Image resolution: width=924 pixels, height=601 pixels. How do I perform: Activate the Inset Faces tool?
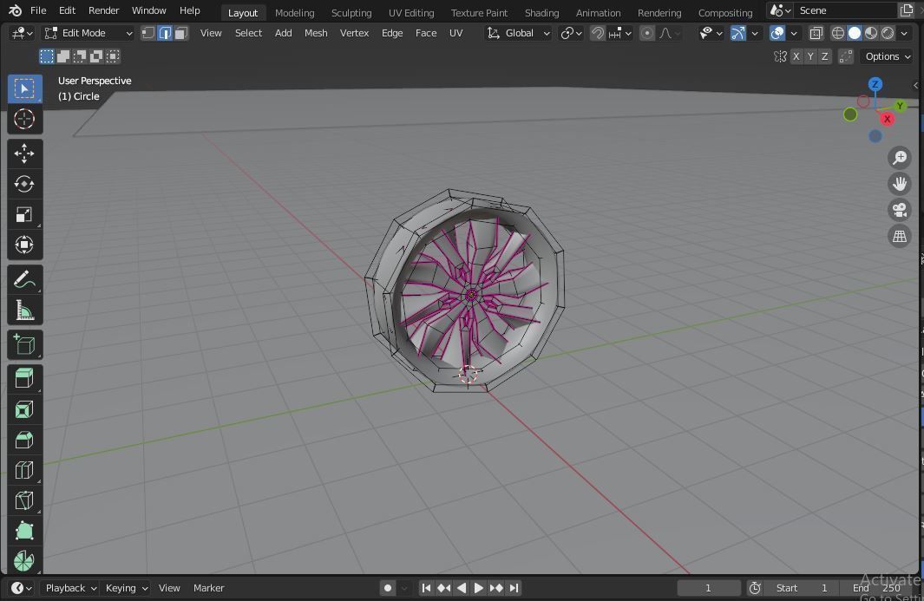pos(24,408)
